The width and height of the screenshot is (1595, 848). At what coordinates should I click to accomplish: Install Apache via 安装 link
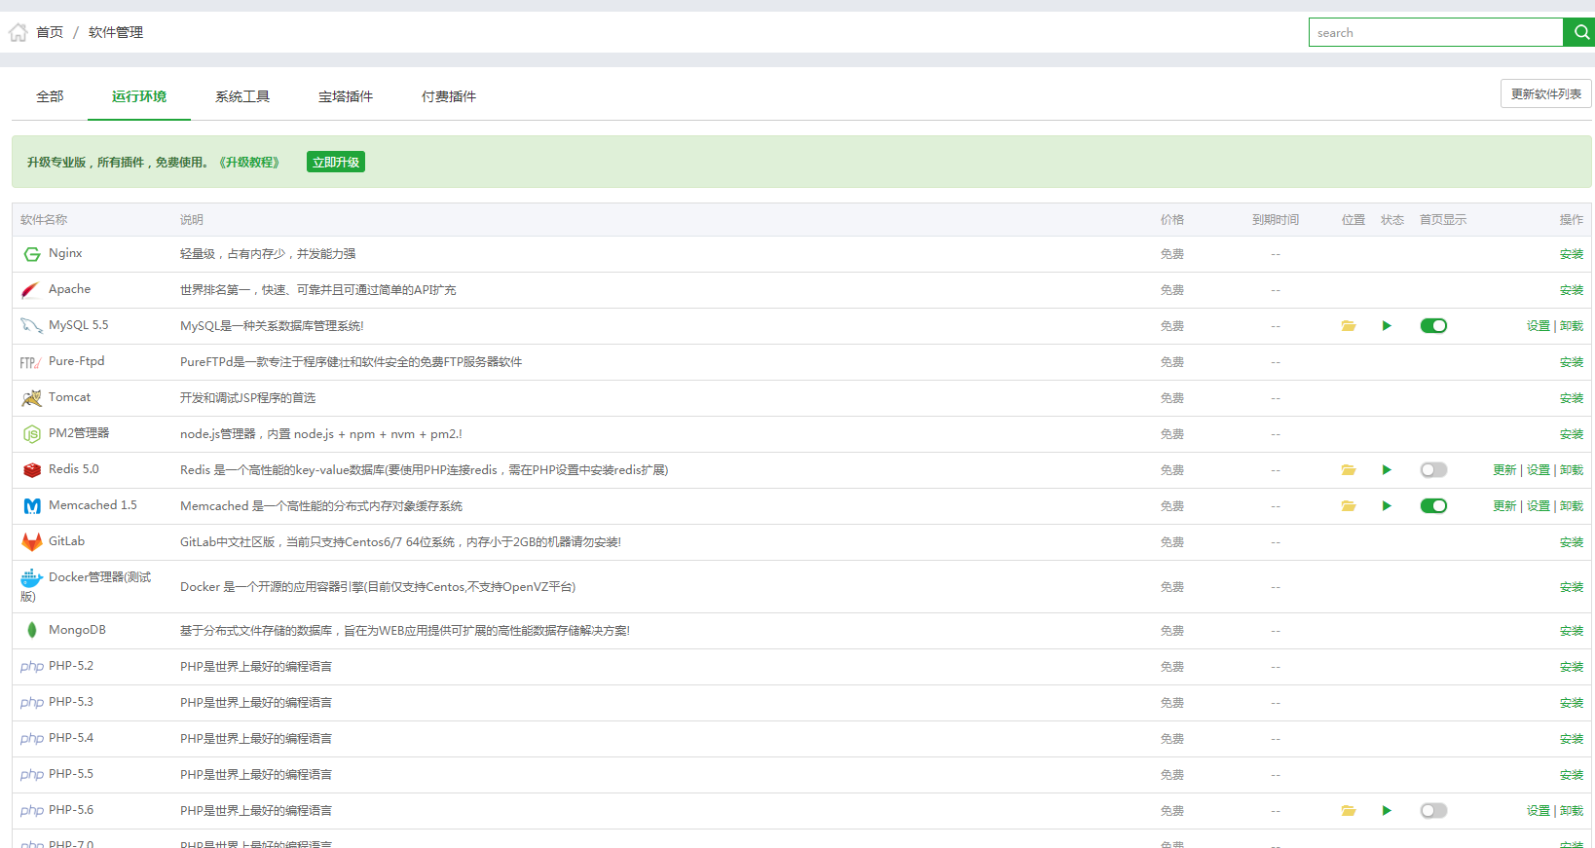click(x=1572, y=290)
